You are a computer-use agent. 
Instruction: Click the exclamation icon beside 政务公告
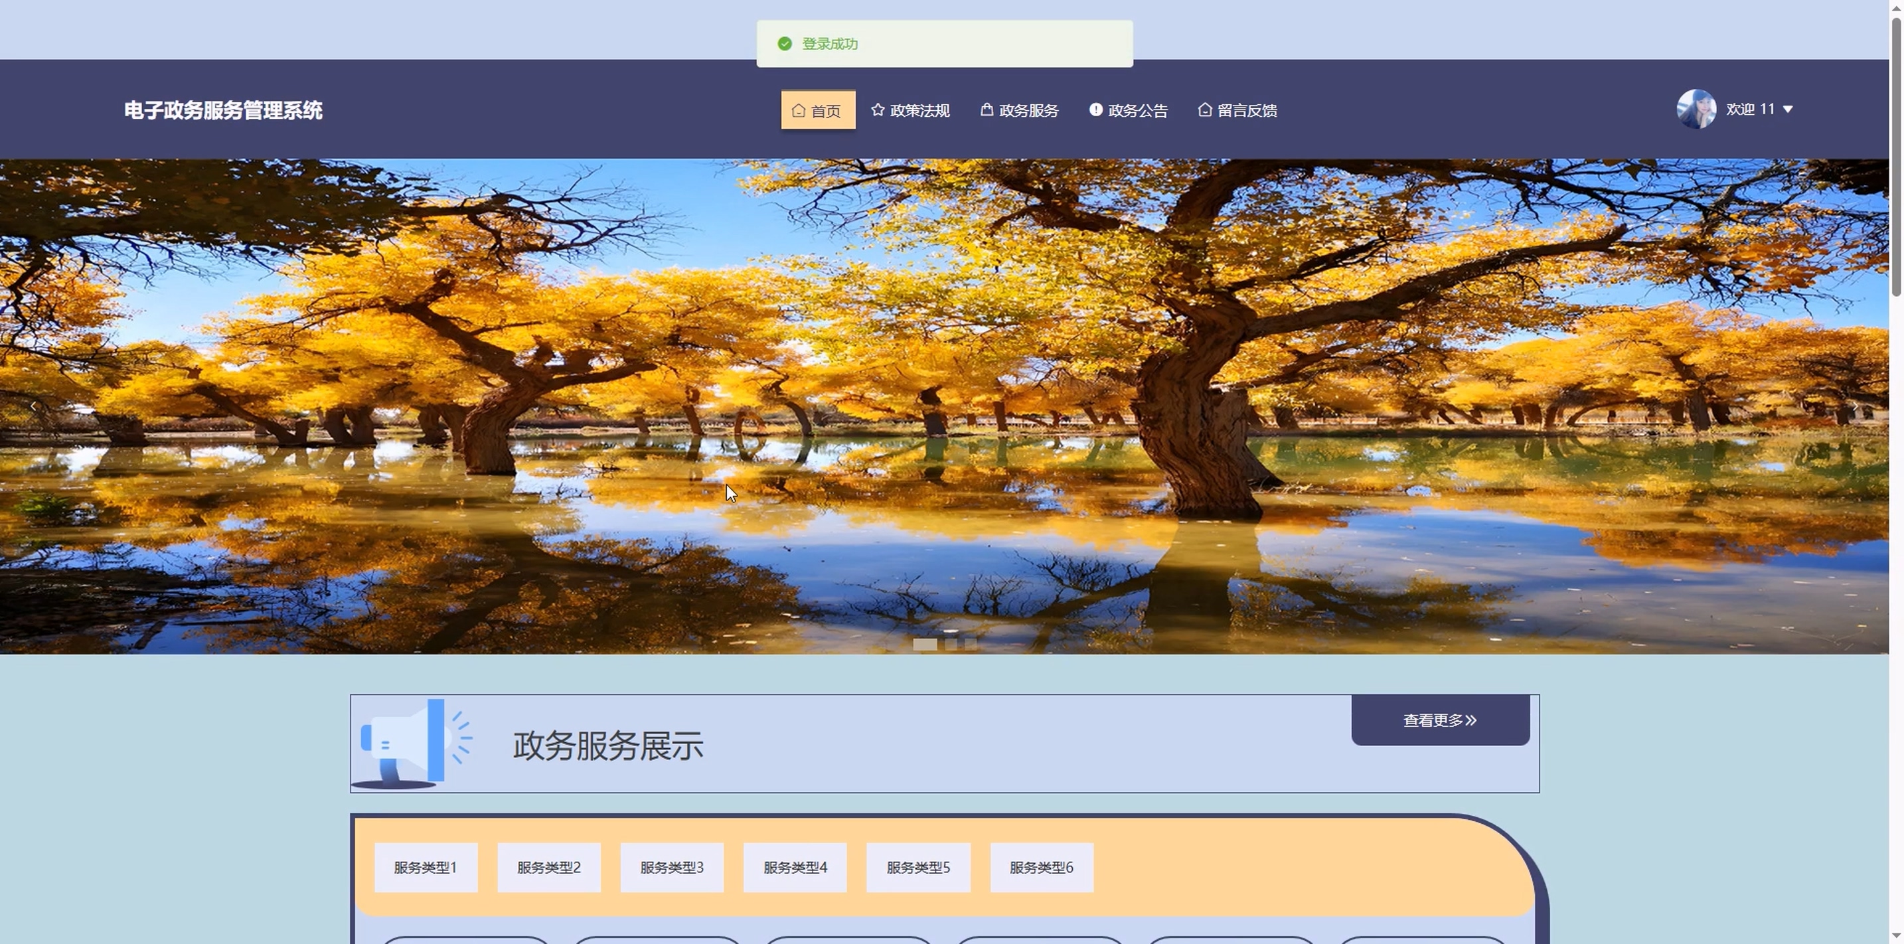[x=1095, y=110]
